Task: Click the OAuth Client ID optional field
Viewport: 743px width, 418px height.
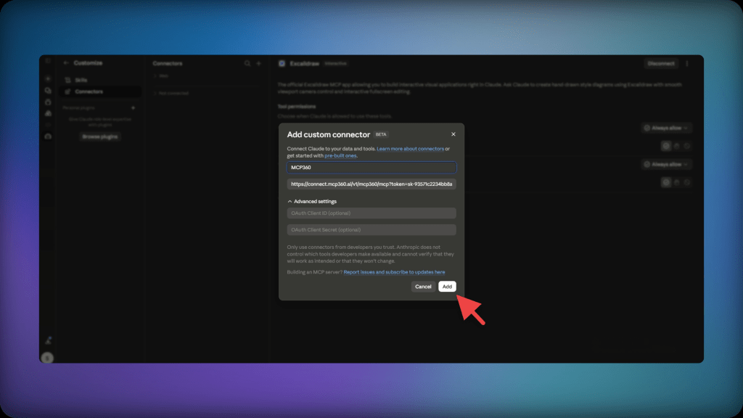Action: 371,213
